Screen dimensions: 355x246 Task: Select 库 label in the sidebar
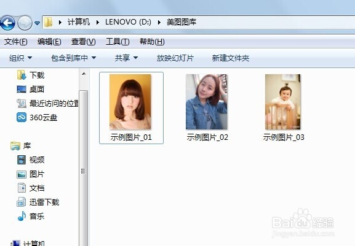[x=27, y=146]
